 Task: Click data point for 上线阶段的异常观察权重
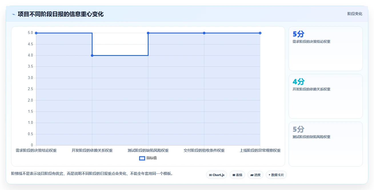pos(260,33)
